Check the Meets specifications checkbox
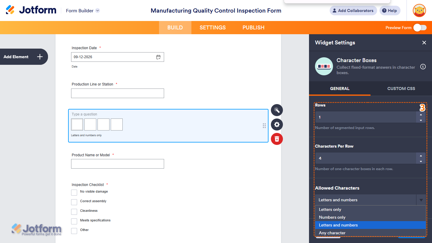 [x=74, y=221]
